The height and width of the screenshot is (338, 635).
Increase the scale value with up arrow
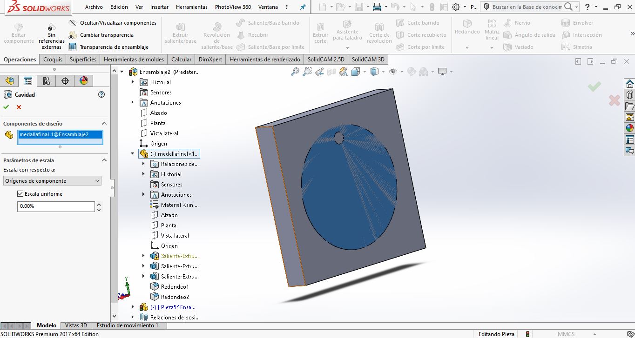(x=99, y=204)
